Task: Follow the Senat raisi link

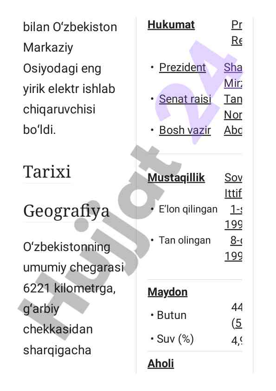Action: 185,99
